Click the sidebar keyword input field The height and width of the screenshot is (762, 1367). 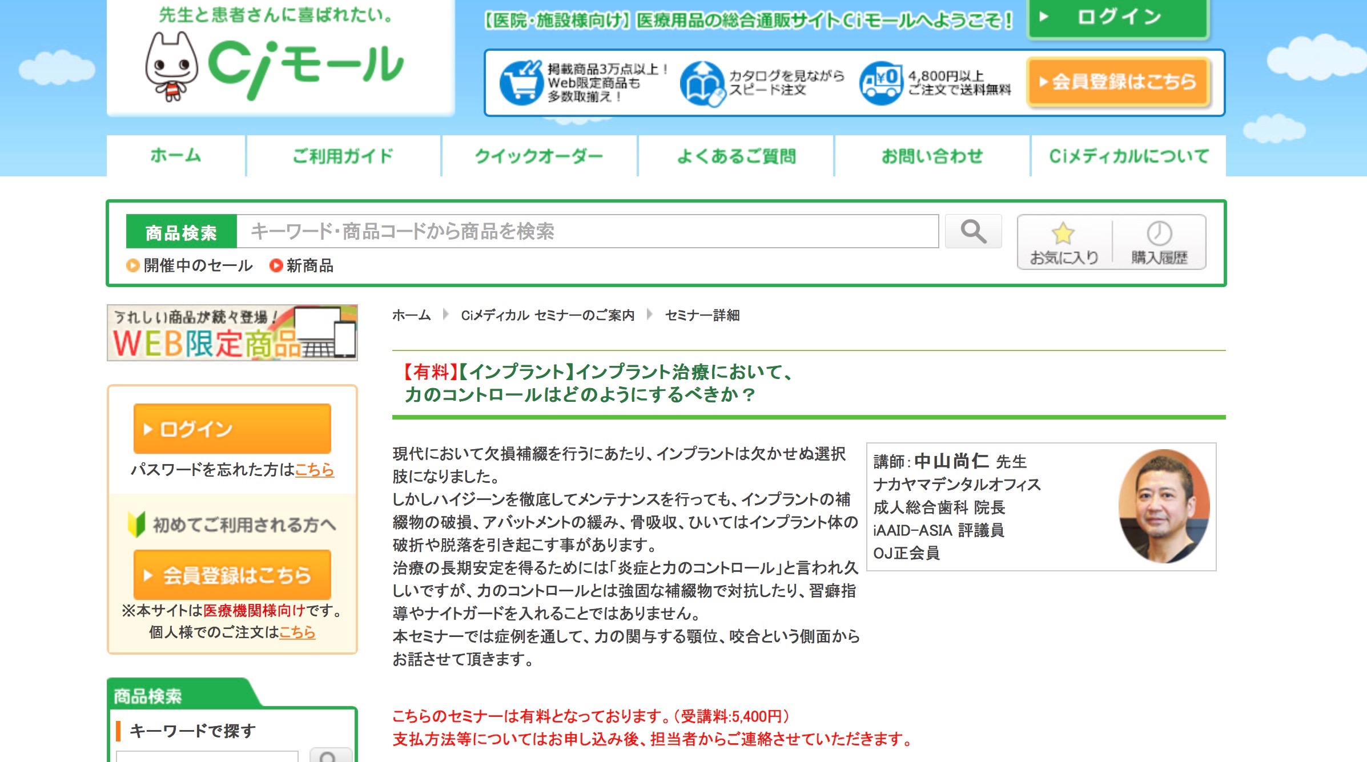(207, 756)
